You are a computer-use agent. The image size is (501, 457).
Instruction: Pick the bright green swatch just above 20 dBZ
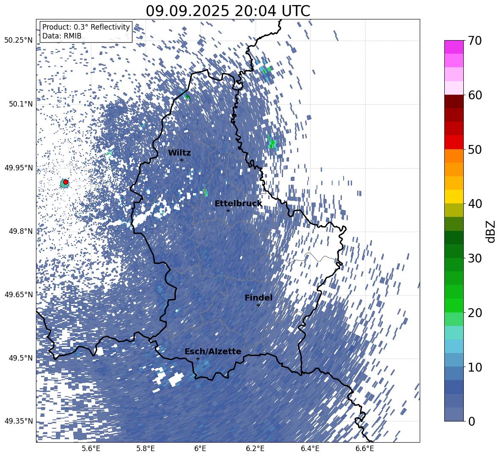454,305
